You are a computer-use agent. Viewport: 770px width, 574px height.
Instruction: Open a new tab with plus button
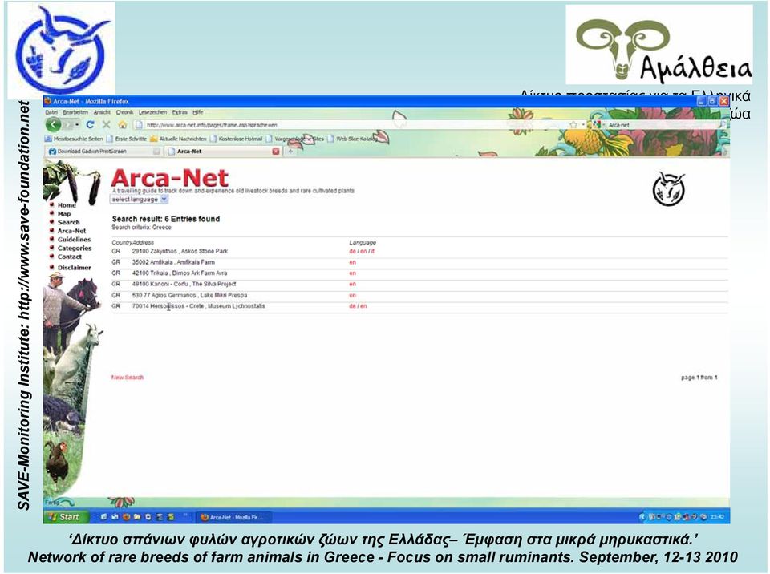[290, 152]
